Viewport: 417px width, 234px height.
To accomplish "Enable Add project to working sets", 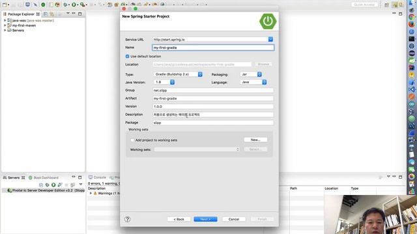I will coord(132,140).
